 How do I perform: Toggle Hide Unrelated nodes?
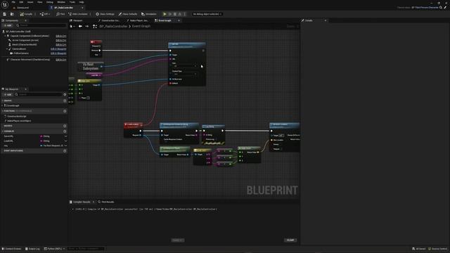(x=78, y=14)
